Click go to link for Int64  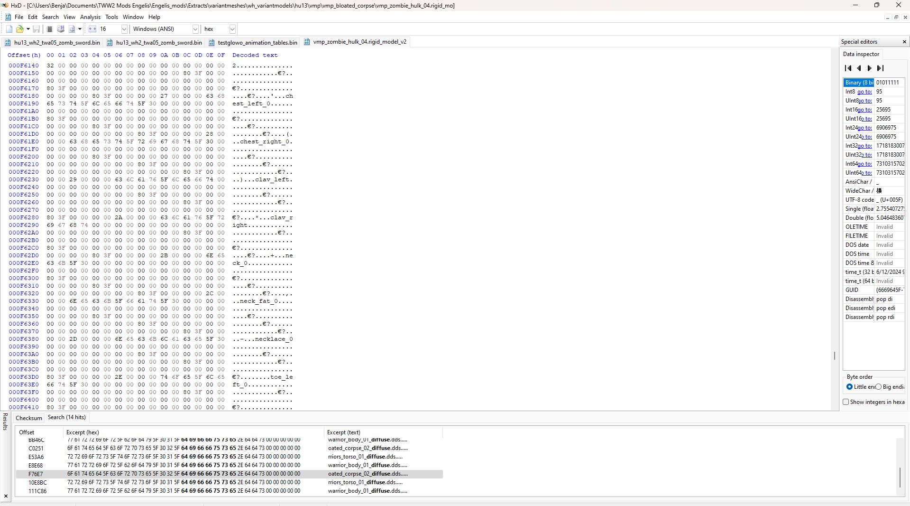point(864,164)
